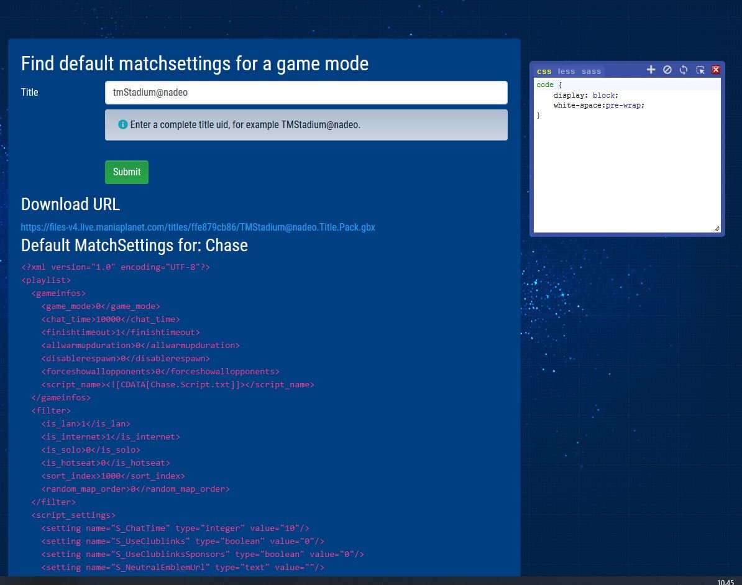Click the 'Default MatchSettings for: Chase' heading

134,245
